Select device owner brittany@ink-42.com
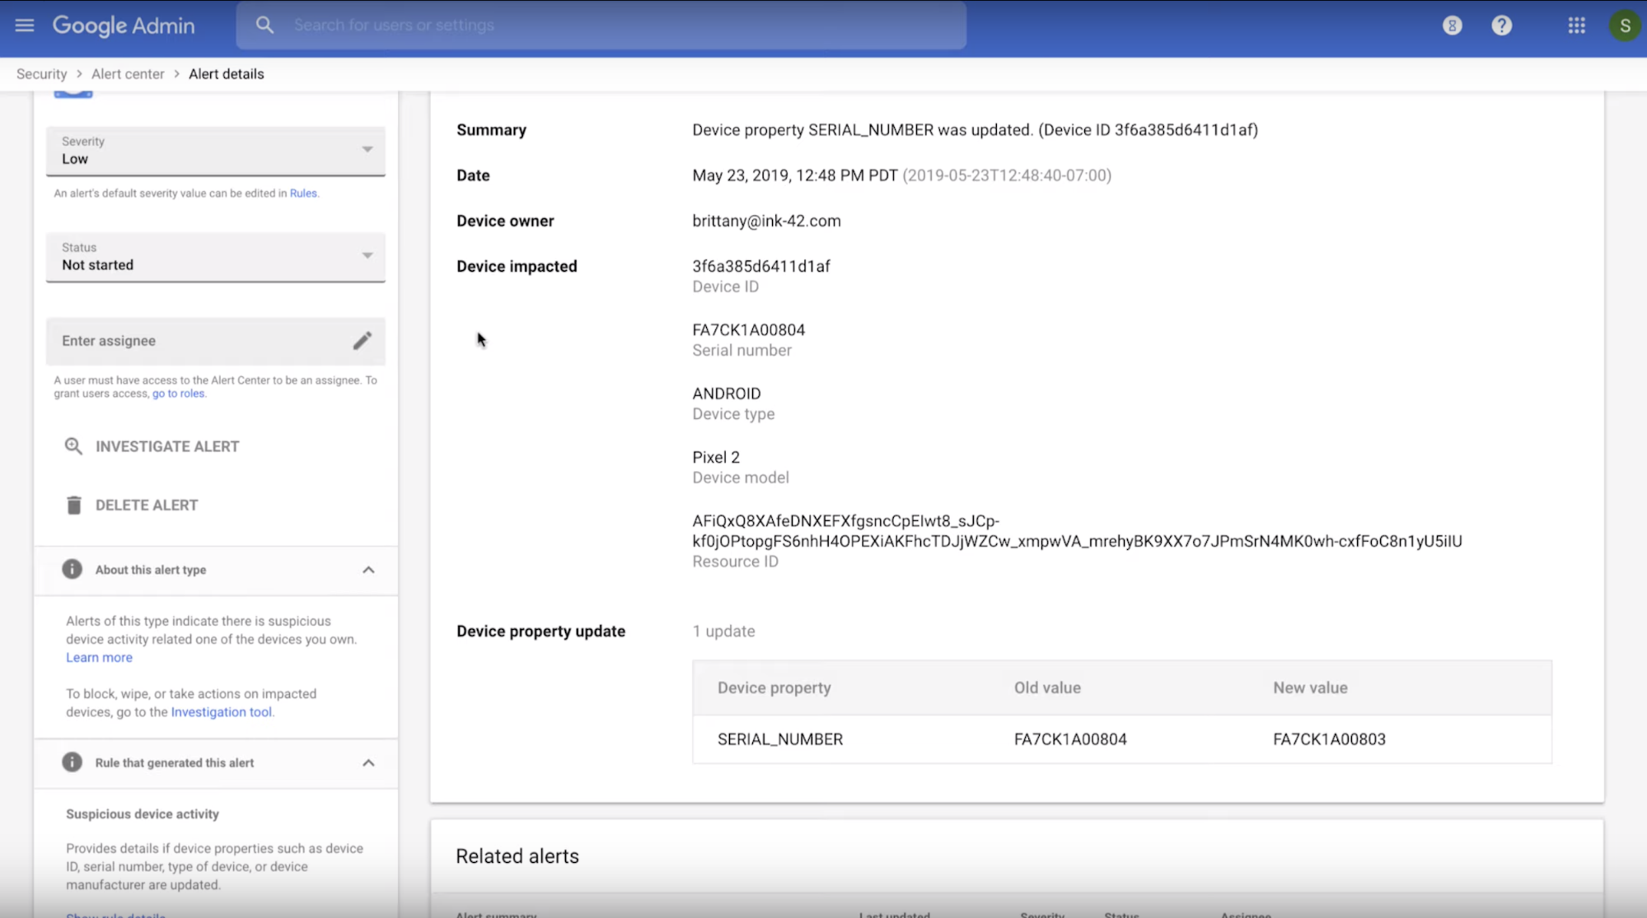Viewport: 1647px width, 918px height. (766, 221)
